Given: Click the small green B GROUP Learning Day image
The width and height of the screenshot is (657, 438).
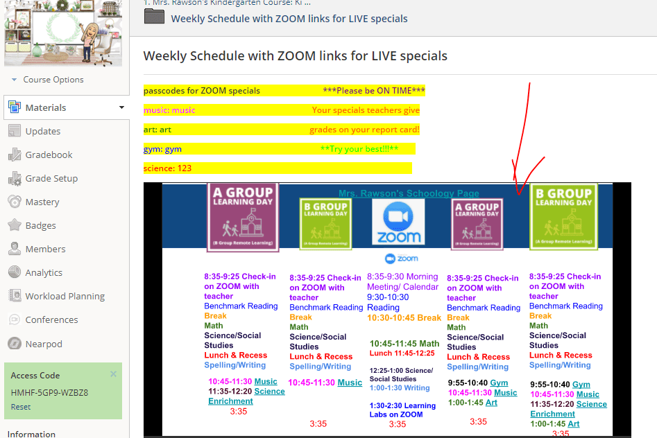Looking at the screenshot, I should (x=325, y=224).
